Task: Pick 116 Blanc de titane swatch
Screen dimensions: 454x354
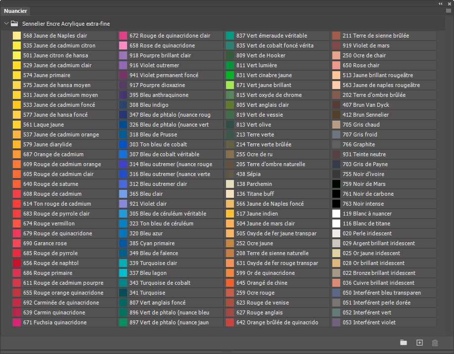Action: pos(384,223)
